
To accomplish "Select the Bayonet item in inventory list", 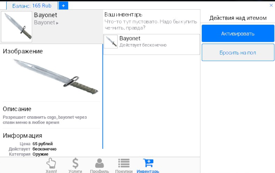I will click(x=152, y=44).
